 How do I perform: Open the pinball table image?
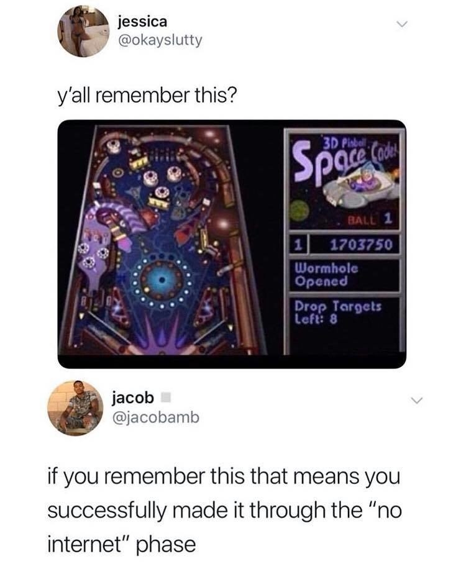[167, 240]
